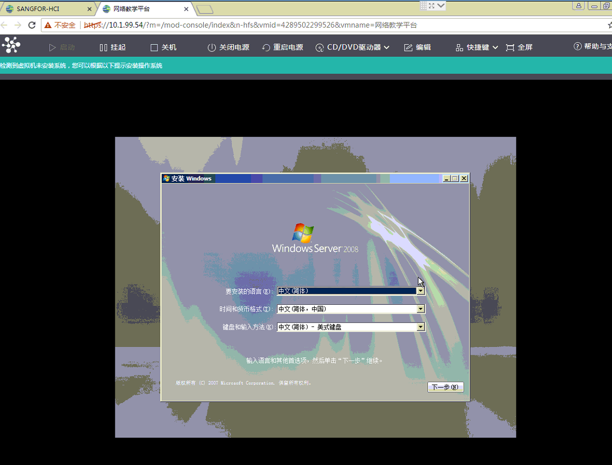
Task: Click the 关机 (shut down) toolbar button
Action: point(164,47)
